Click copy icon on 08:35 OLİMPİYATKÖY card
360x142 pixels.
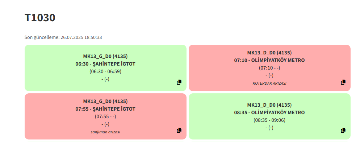343,130
